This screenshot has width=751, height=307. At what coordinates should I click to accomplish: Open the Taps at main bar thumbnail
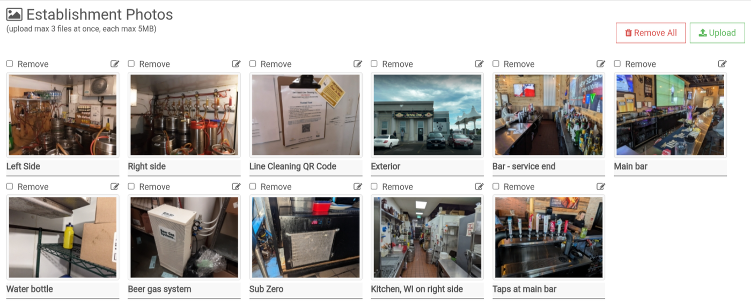tap(549, 237)
